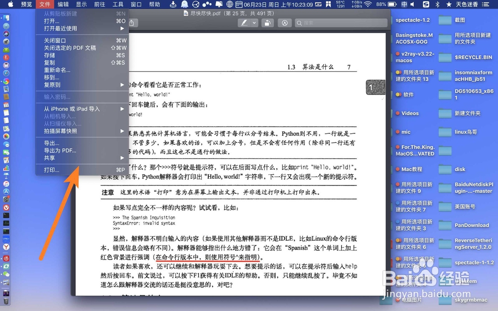Open the 显示 menu
The width and height of the screenshot is (498, 311).
click(x=81, y=4)
